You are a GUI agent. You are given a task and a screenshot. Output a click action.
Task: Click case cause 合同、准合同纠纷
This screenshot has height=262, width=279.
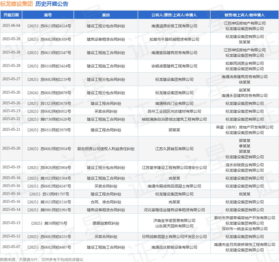(x=106, y=202)
